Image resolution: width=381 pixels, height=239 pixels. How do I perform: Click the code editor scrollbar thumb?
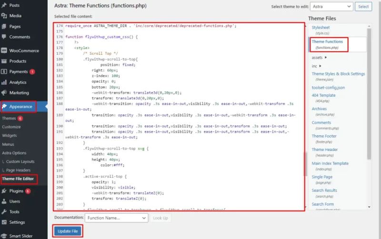[x=306, y=164]
